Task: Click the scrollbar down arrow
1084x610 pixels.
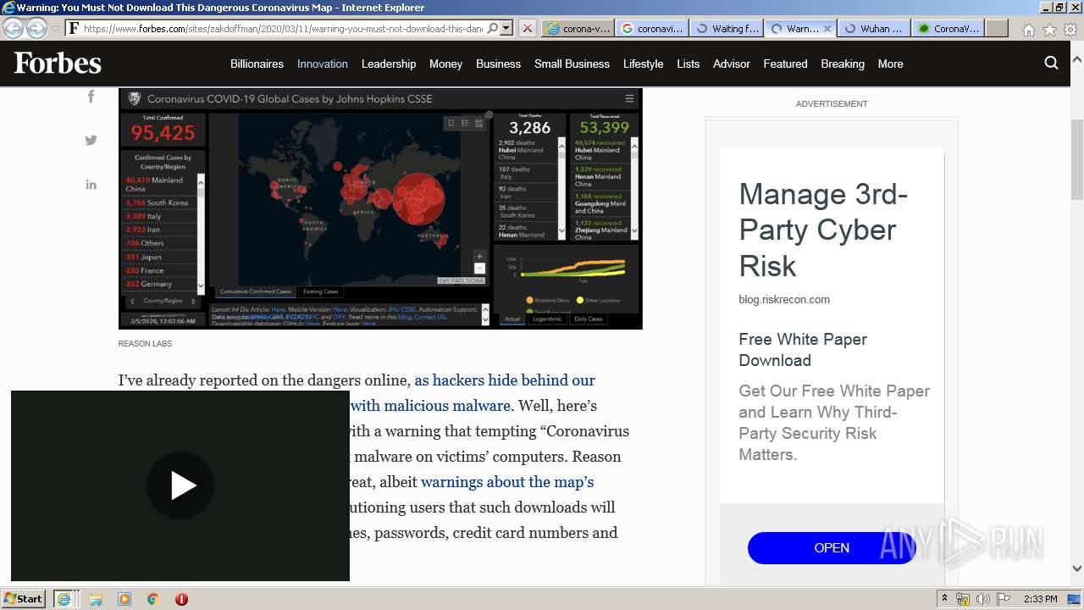Action: [x=1076, y=568]
